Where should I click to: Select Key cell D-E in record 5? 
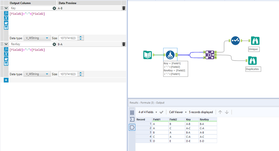[192, 141]
